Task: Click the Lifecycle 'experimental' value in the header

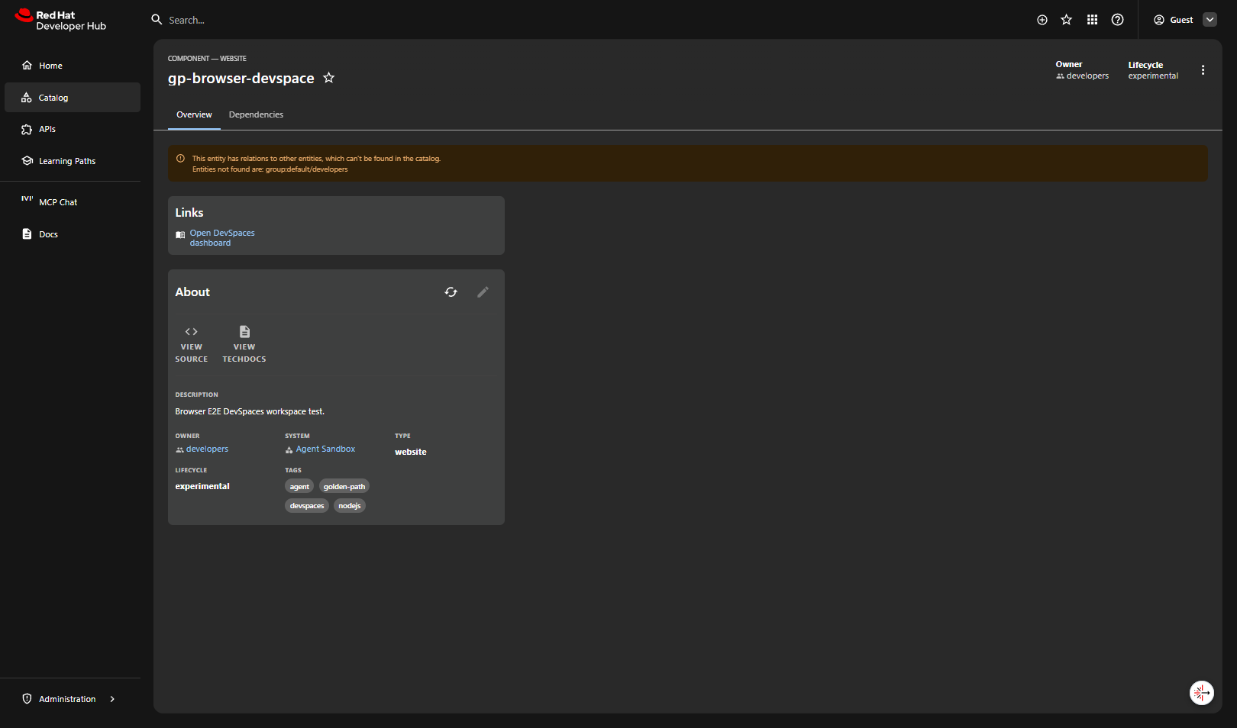Action: tap(1153, 76)
